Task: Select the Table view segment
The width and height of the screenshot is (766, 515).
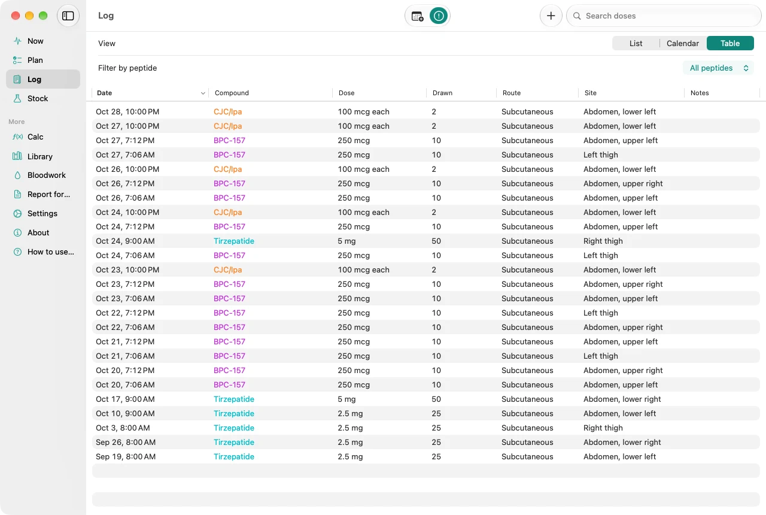Action: [730, 43]
